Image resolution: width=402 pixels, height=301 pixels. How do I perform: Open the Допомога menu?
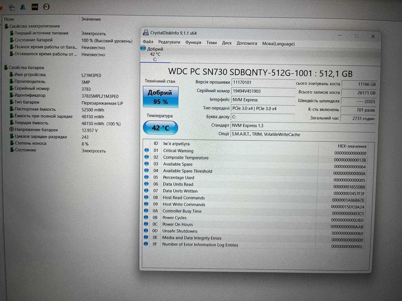coord(246,43)
